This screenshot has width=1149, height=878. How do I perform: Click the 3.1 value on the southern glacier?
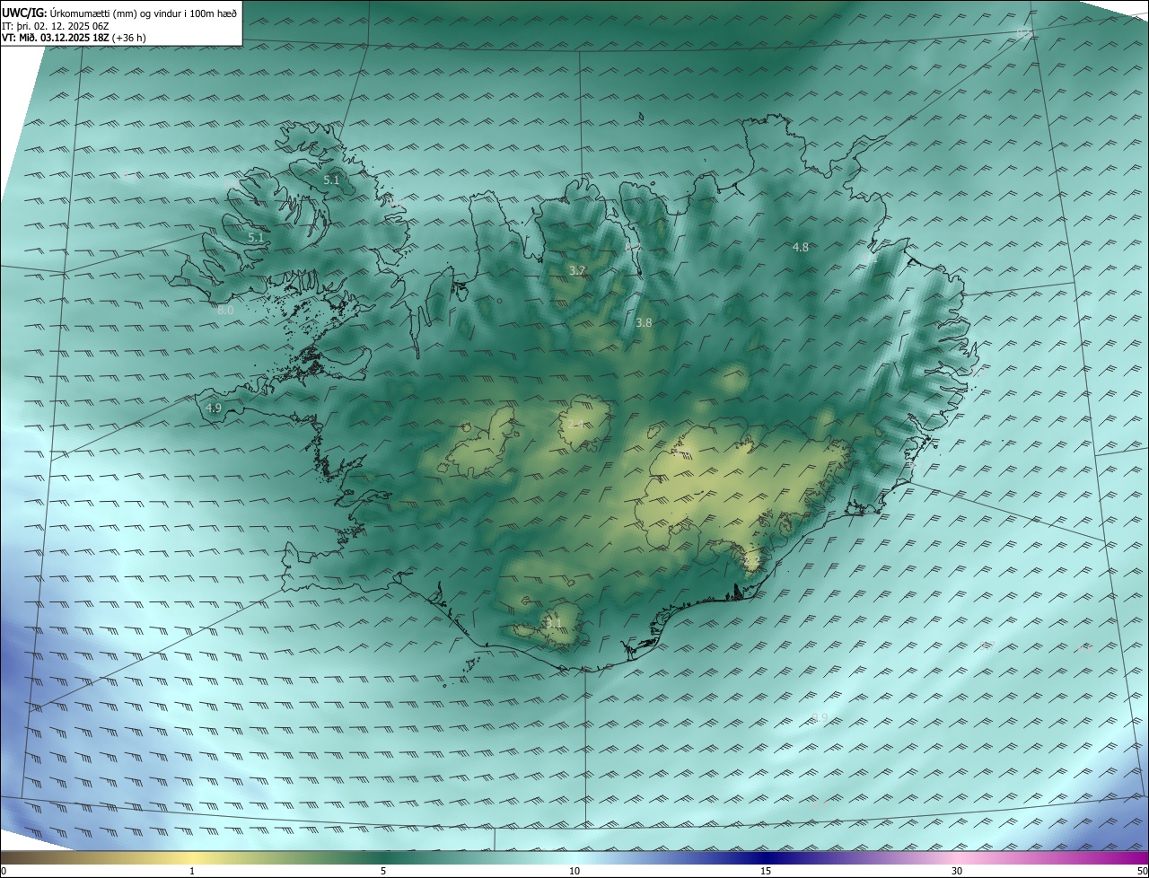(x=554, y=622)
